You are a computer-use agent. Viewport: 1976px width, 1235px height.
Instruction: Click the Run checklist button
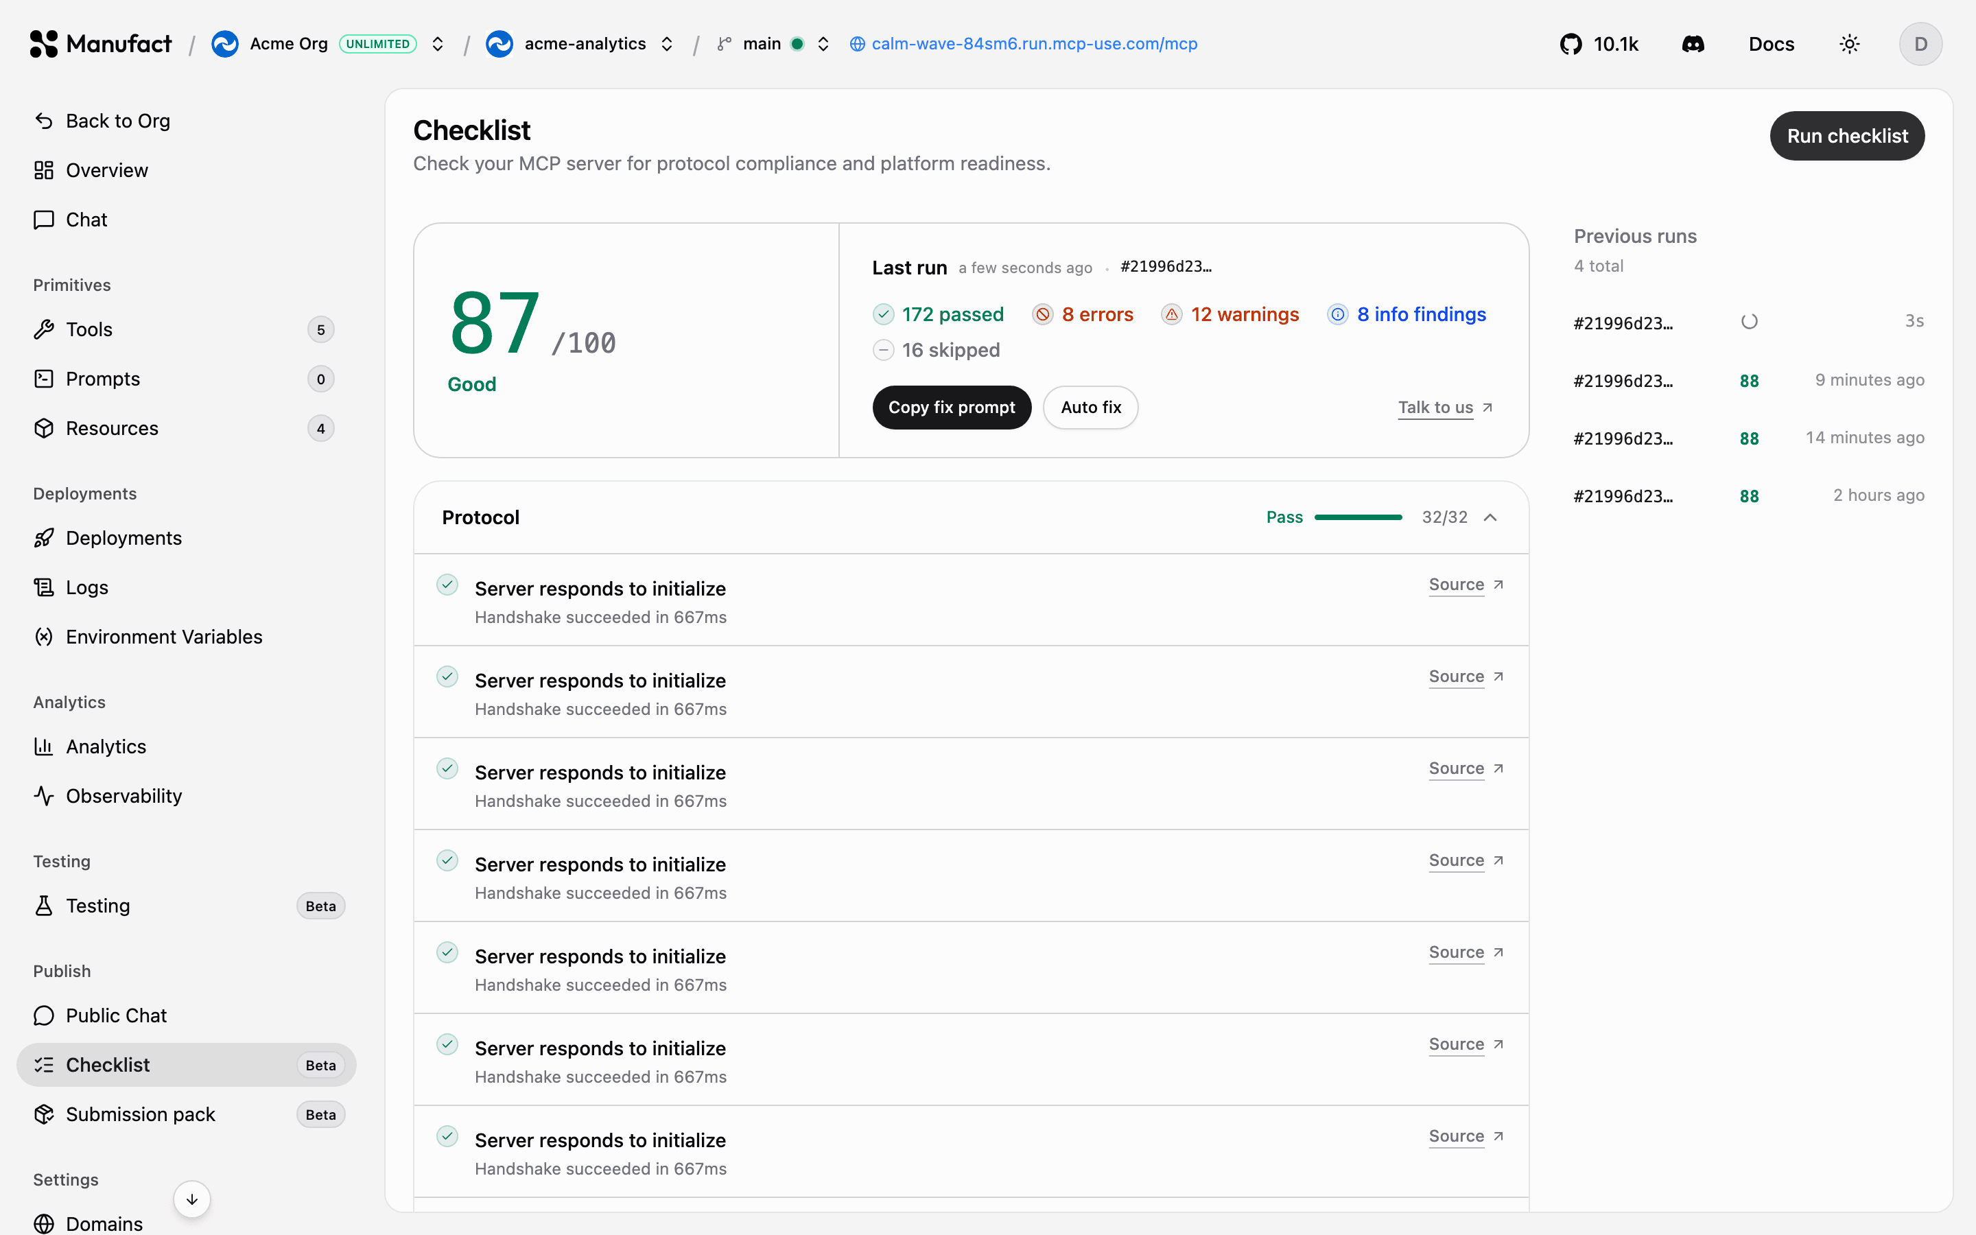pyautogui.click(x=1847, y=136)
